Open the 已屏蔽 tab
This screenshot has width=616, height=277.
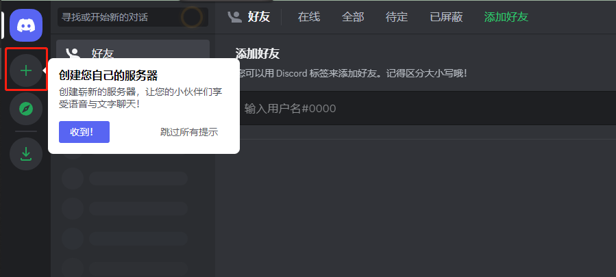point(446,17)
